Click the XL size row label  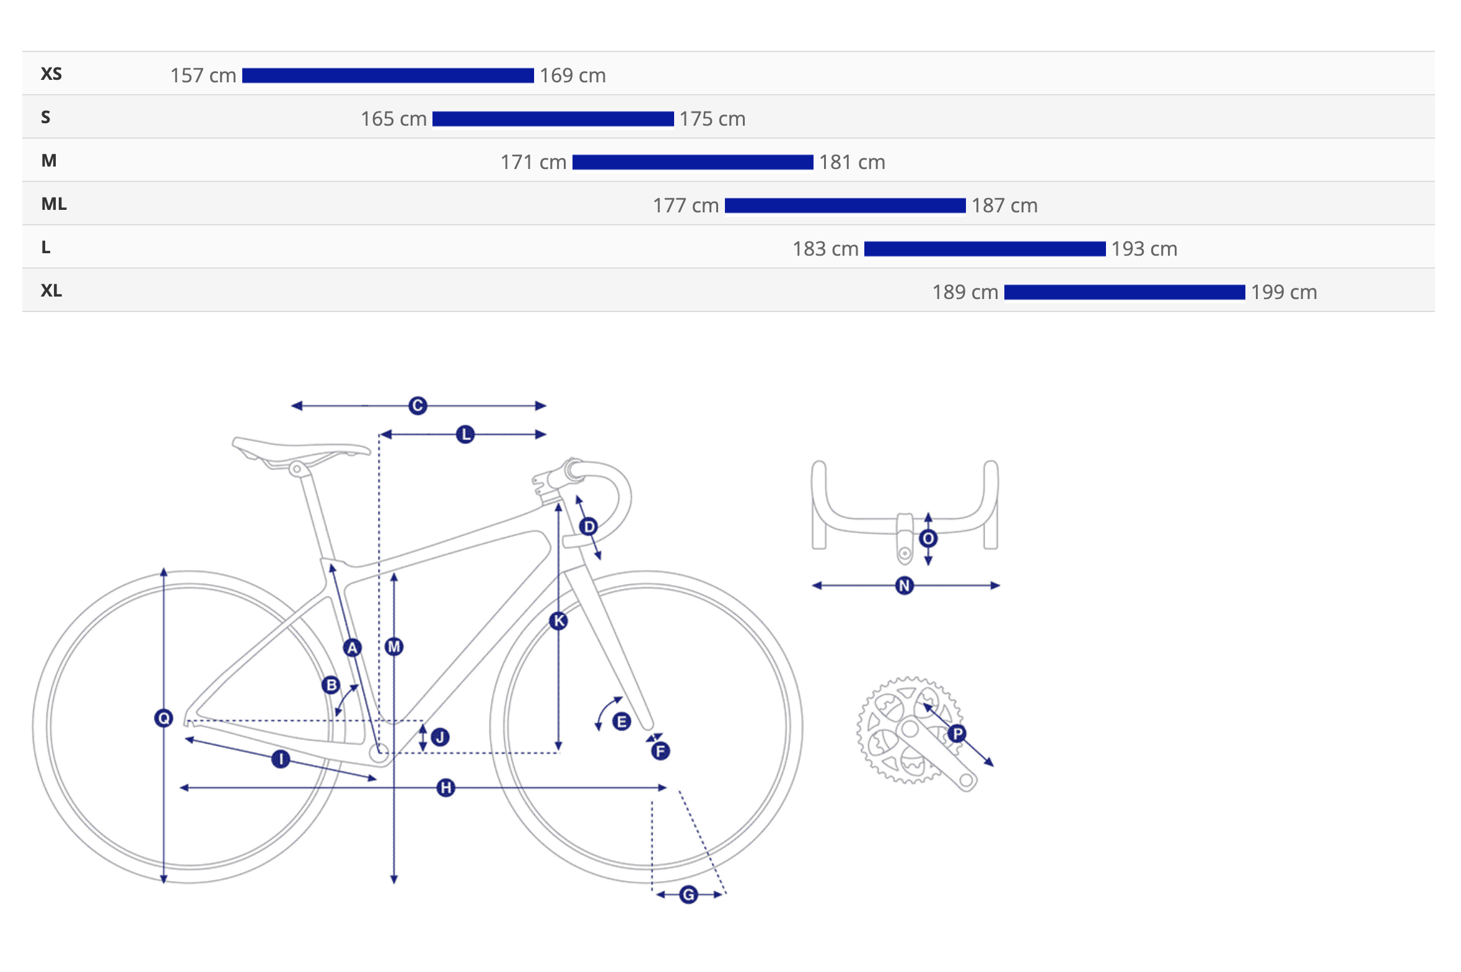click(x=51, y=291)
